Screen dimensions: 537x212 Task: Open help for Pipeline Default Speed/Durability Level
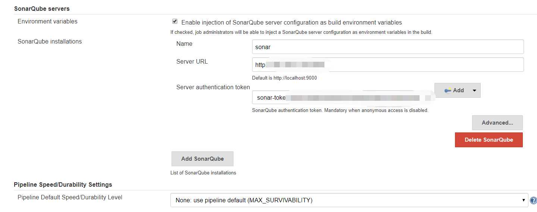click(533, 200)
